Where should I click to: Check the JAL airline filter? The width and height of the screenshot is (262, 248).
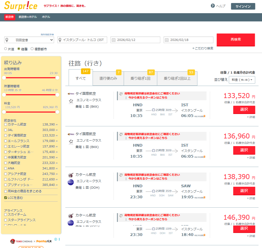[x=6, y=130]
